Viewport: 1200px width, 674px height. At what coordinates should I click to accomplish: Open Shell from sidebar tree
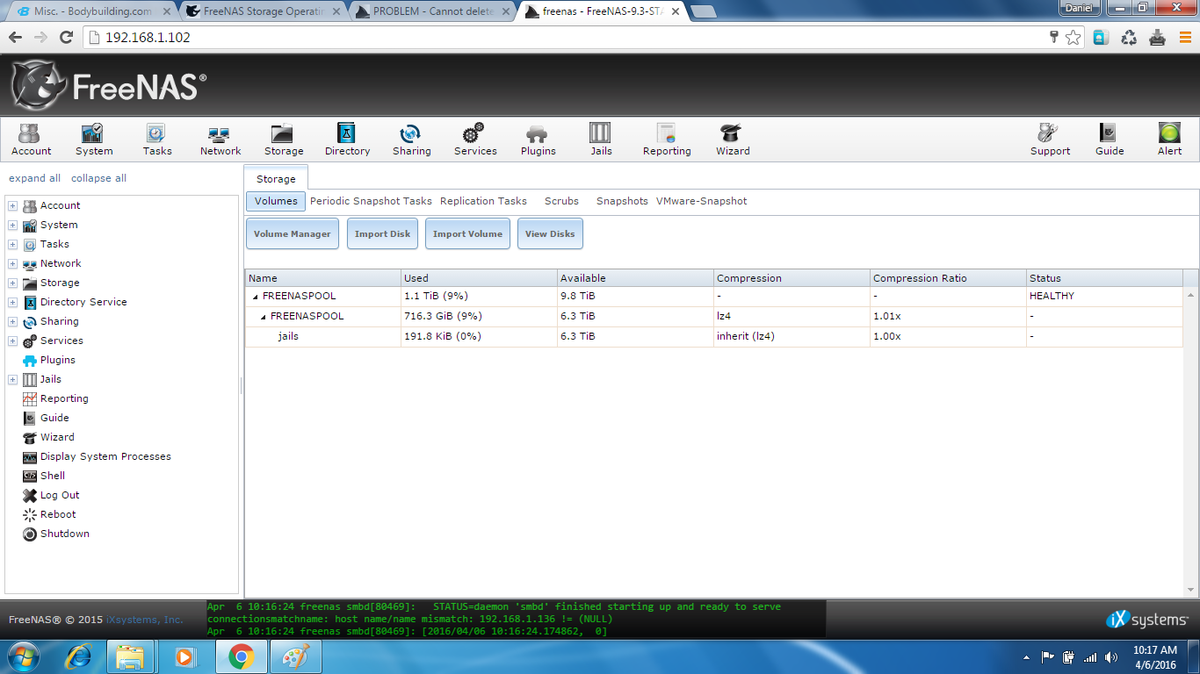[x=52, y=476]
